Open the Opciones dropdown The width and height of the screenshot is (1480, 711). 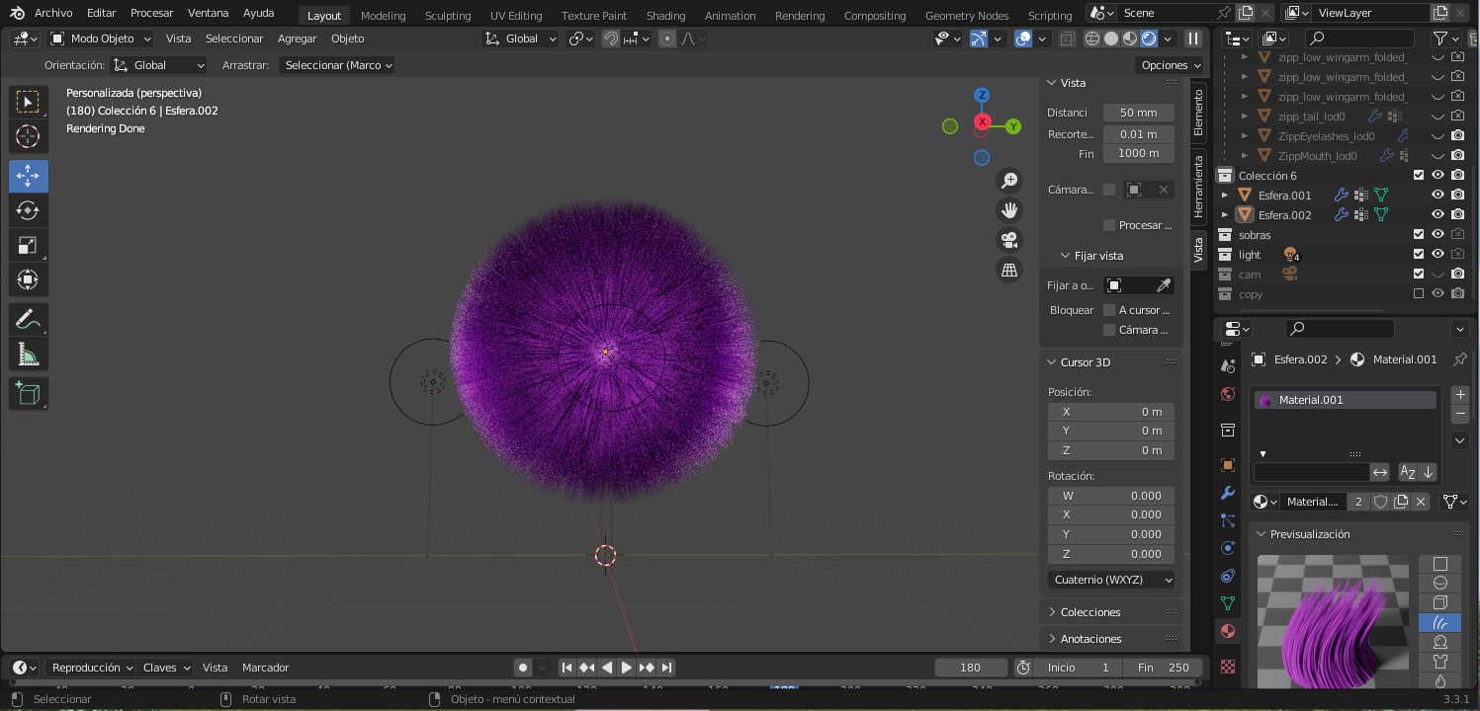coord(1170,65)
